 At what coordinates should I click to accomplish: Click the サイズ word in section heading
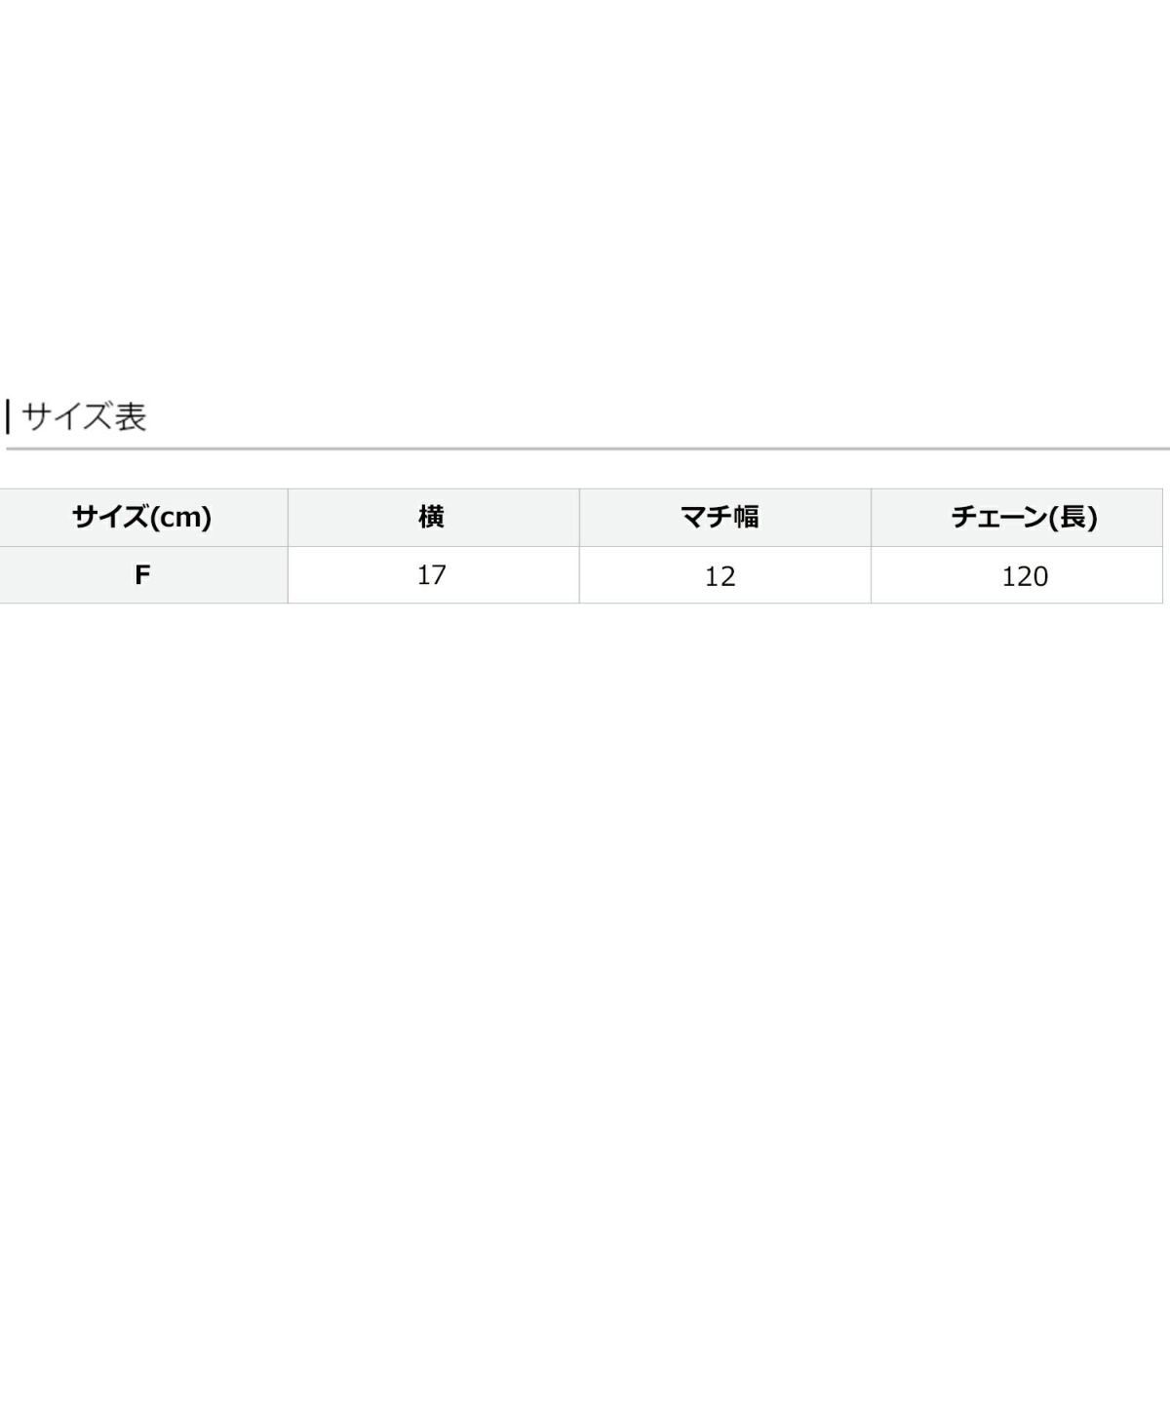click(x=66, y=416)
